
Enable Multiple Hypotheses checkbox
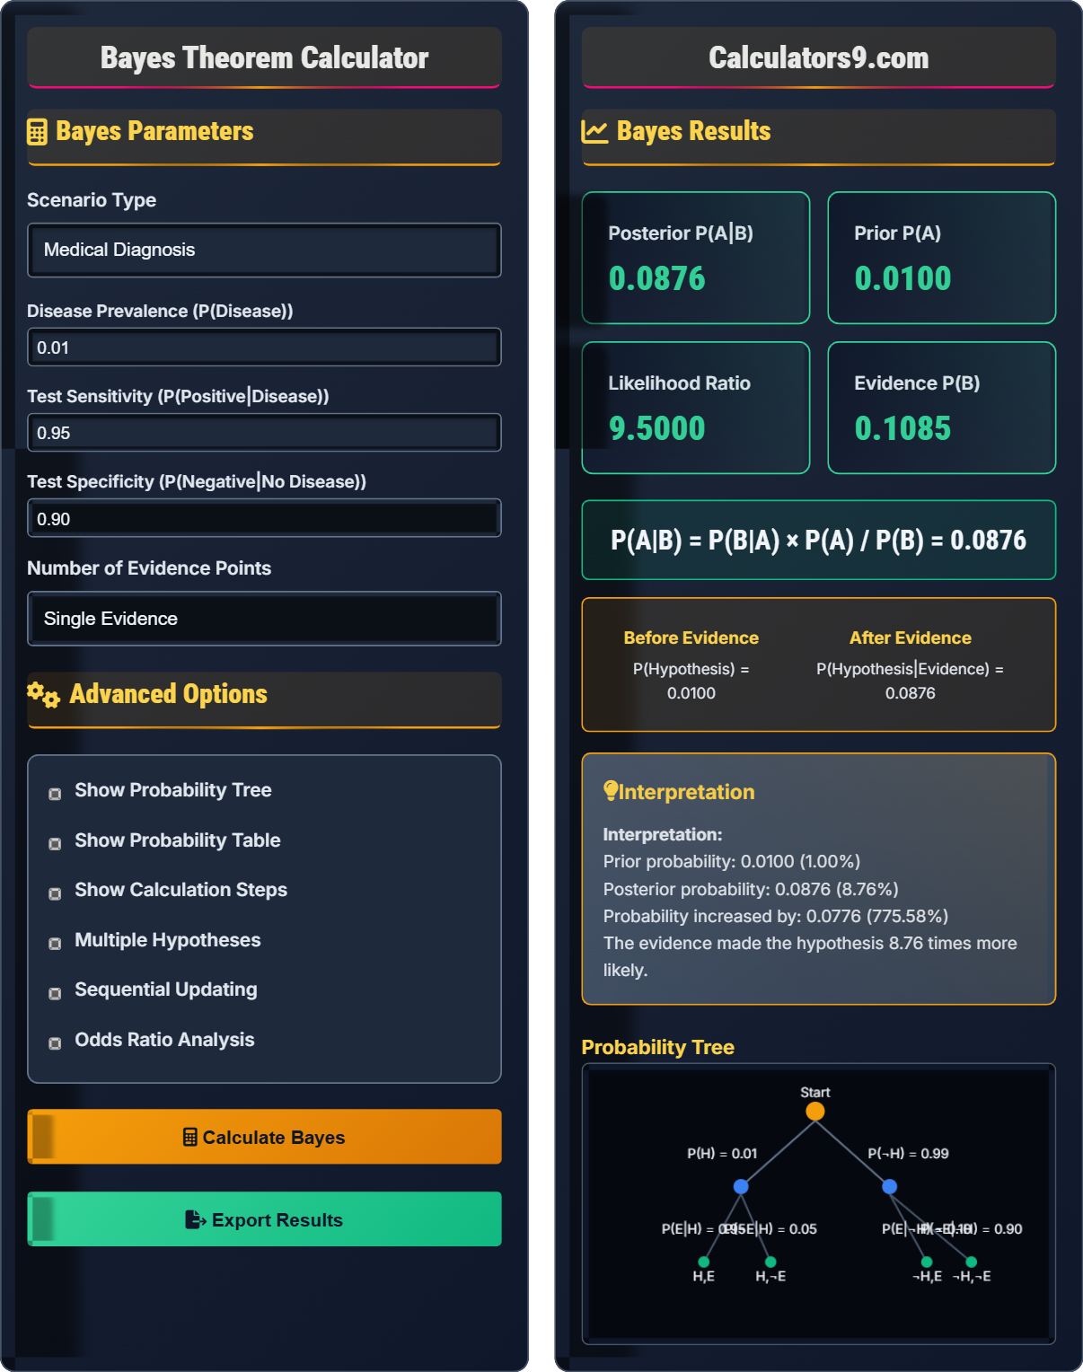coord(55,944)
